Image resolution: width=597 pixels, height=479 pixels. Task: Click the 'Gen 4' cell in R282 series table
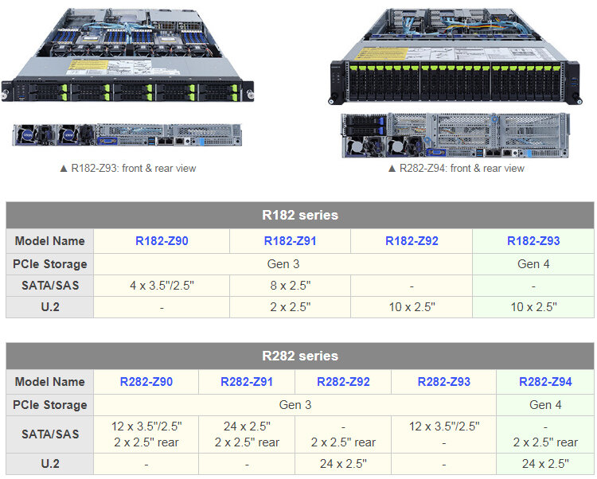pos(545,404)
